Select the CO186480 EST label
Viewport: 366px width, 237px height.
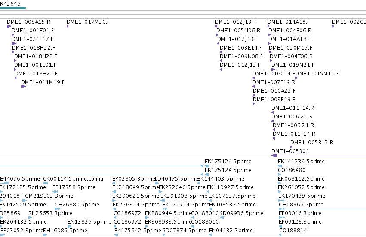click(292, 170)
